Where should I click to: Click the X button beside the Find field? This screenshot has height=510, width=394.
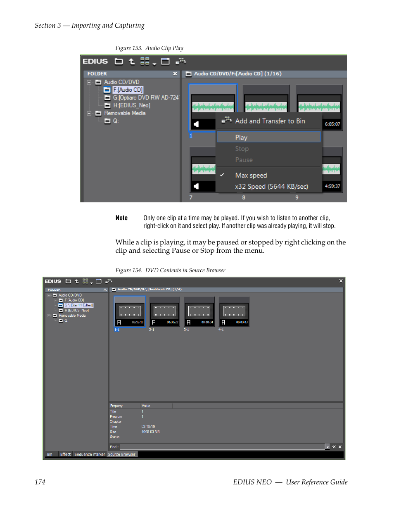(x=340, y=447)
